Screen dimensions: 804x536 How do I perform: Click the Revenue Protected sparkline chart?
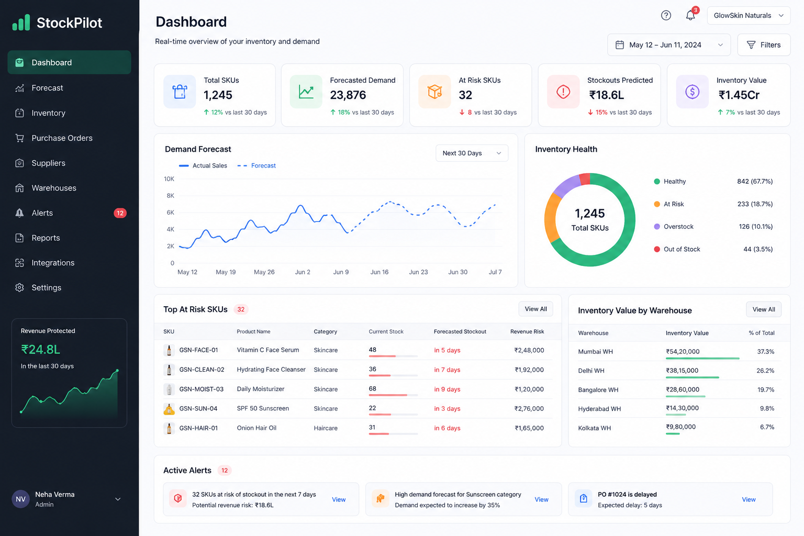(x=69, y=392)
